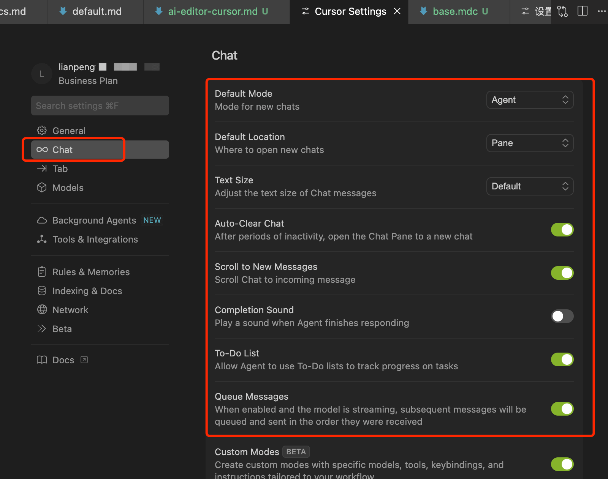Click the Docs external link icon

tap(84, 360)
